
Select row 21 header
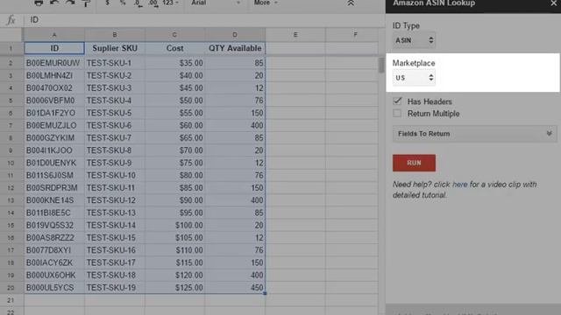(11, 300)
